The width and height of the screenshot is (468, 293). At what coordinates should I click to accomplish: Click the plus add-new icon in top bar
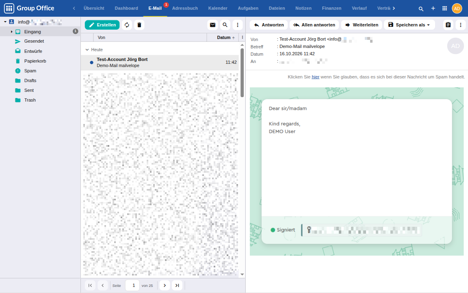(x=433, y=9)
